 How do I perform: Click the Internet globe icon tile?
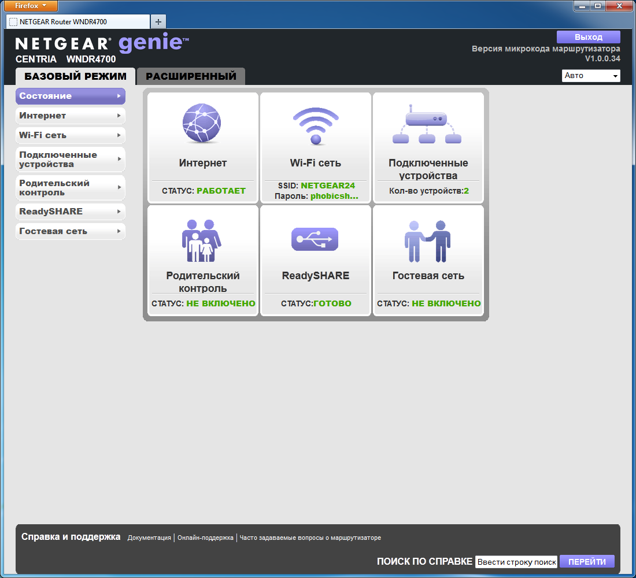click(x=201, y=123)
